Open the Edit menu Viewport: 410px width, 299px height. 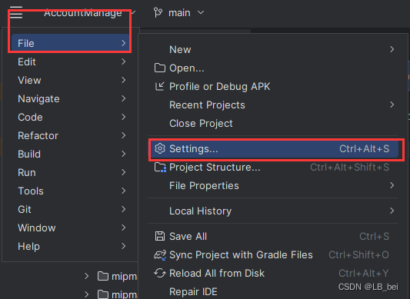71,62
